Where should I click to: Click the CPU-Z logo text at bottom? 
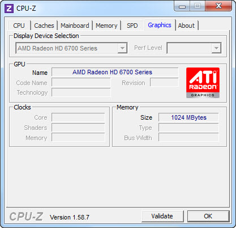click(x=26, y=217)
